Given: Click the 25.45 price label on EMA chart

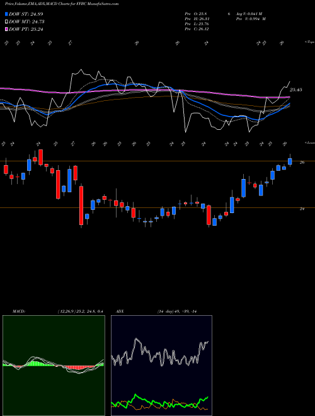Looking at the screenshot, I should (x=295, y=90).
